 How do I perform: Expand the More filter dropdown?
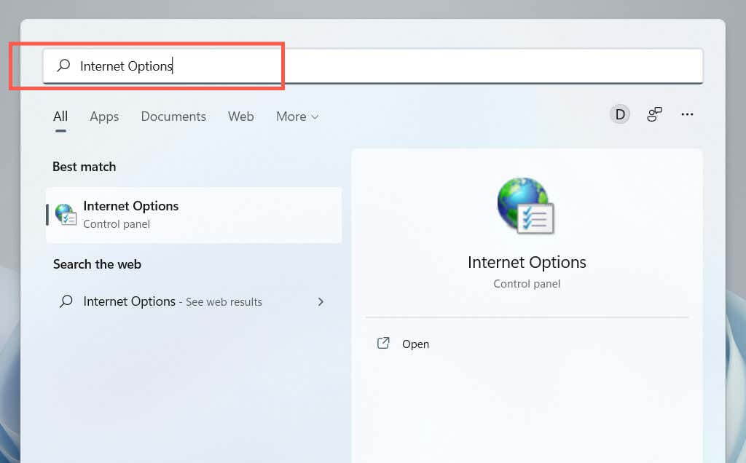297,116
